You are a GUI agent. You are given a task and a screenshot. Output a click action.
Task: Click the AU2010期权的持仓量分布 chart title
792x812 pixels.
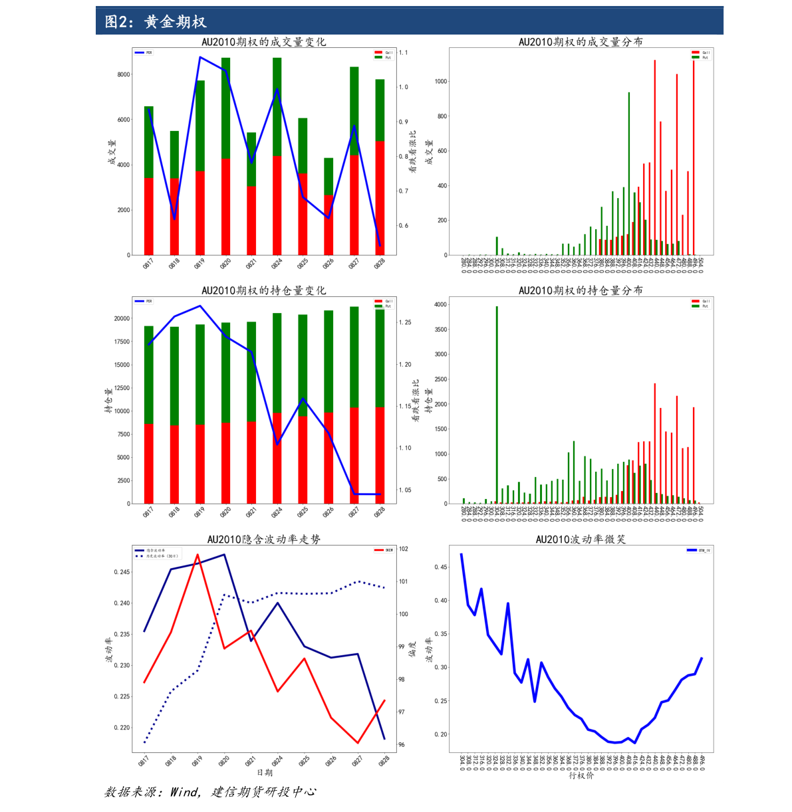581,290
